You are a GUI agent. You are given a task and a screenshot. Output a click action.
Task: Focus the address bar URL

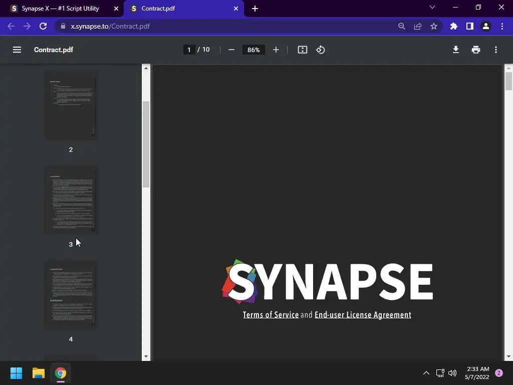coord(110,26)
